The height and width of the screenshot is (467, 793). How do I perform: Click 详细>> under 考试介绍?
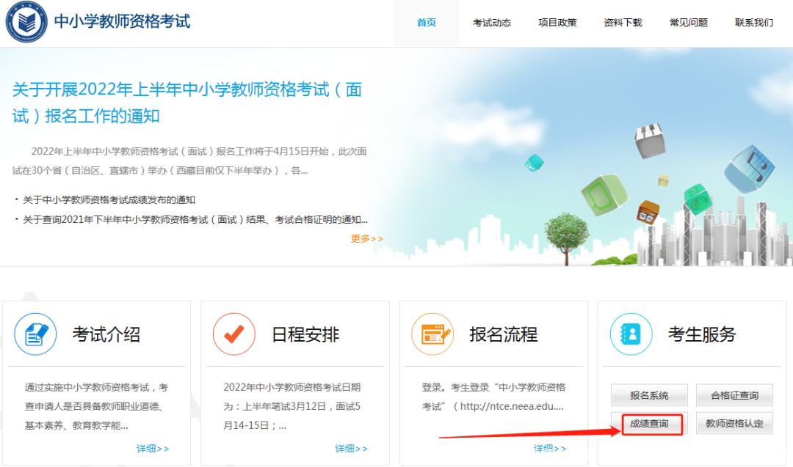click(154, 448)
